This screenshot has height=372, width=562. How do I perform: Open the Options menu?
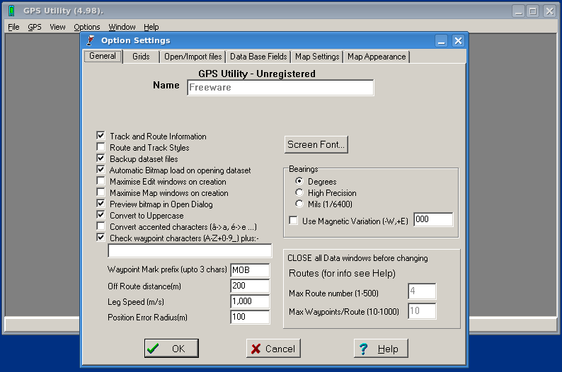[x=87, y=27]
